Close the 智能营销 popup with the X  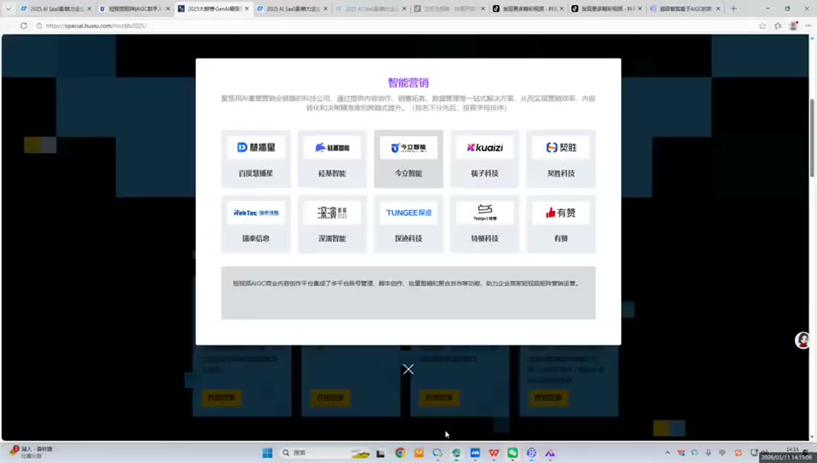tap(408, 369)
